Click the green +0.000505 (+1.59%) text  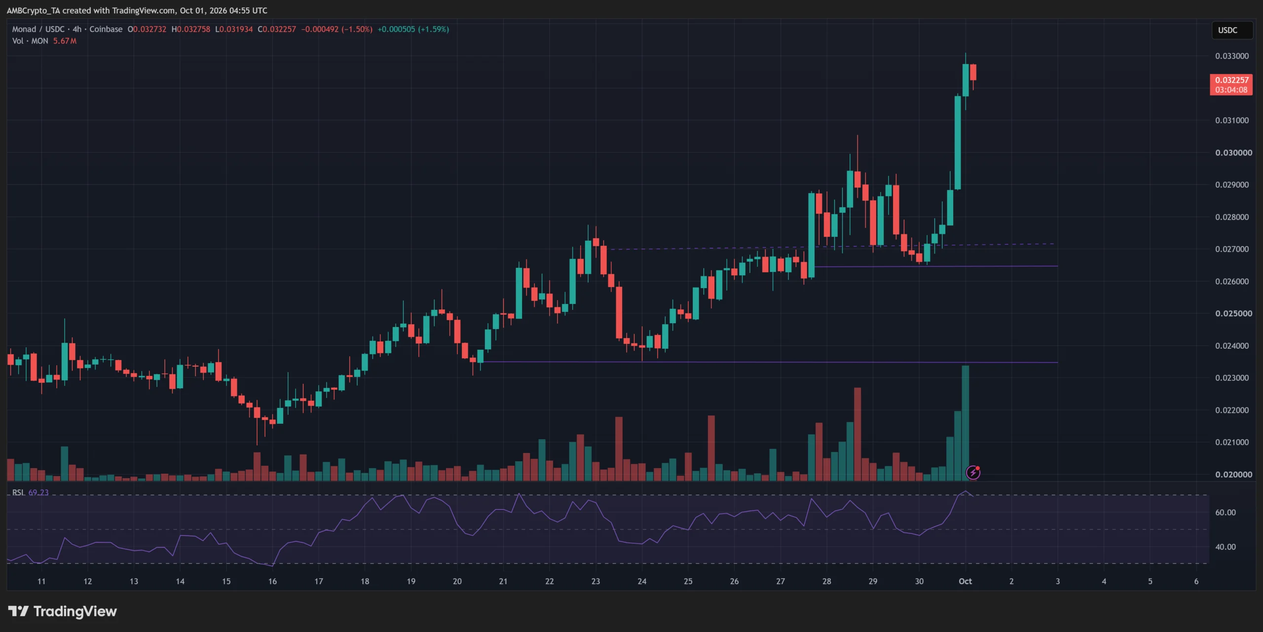413,29
